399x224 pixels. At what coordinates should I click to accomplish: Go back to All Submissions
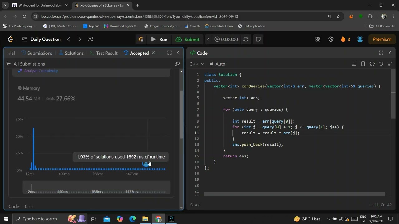(x=26, y=64)
